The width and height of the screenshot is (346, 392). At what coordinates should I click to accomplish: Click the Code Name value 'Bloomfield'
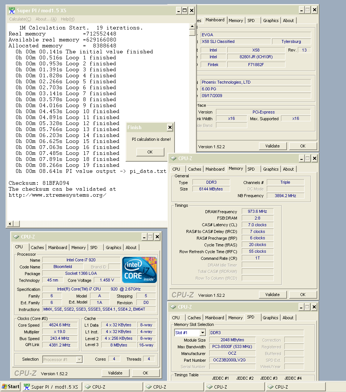[x=63, y=267]
